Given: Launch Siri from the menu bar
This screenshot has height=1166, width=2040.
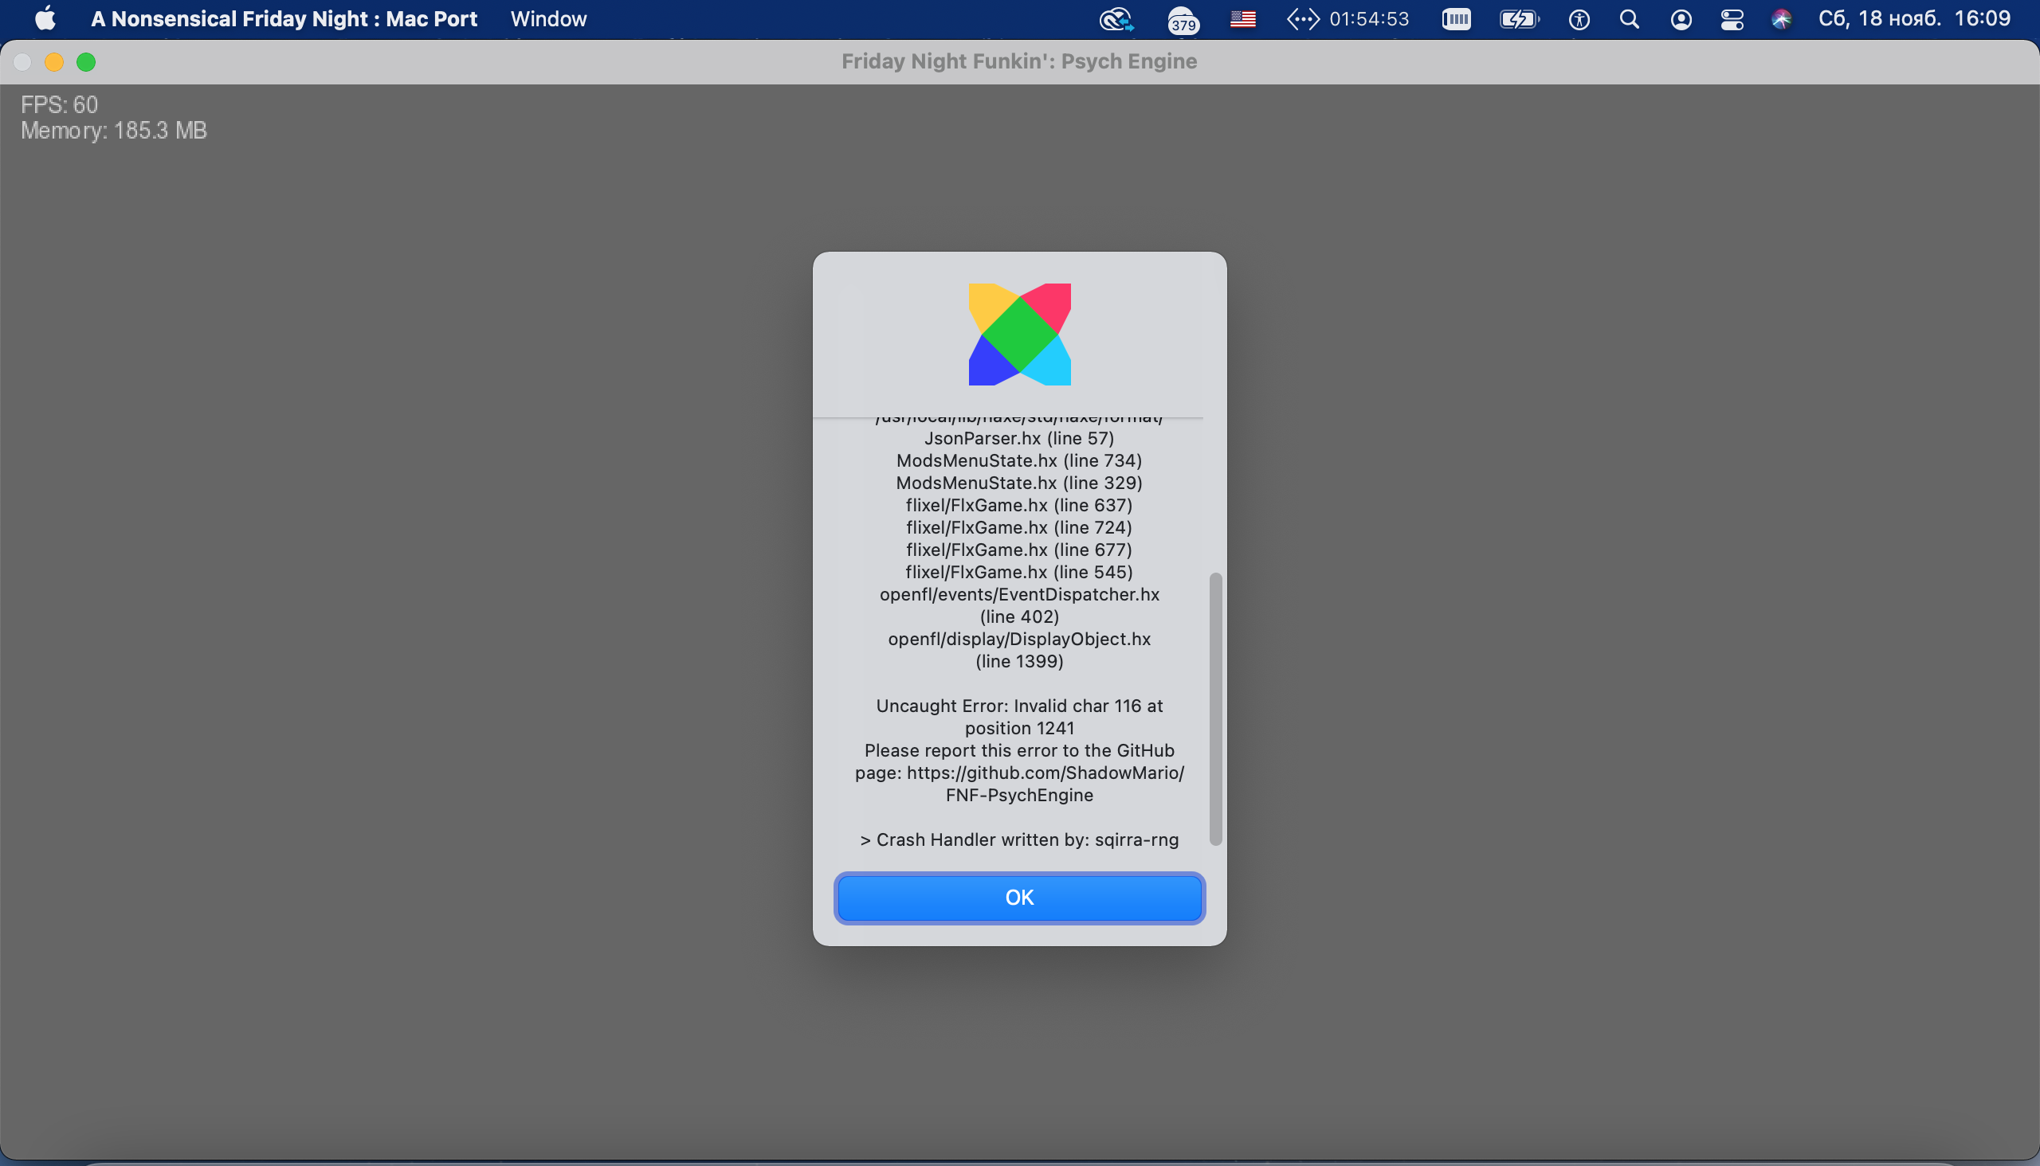Looking at the screenshot, I should [1782, 18].
